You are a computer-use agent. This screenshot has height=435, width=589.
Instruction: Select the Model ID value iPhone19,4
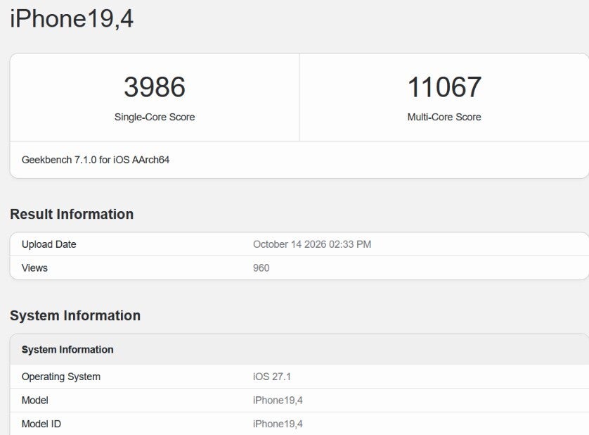tap(278, 424)
